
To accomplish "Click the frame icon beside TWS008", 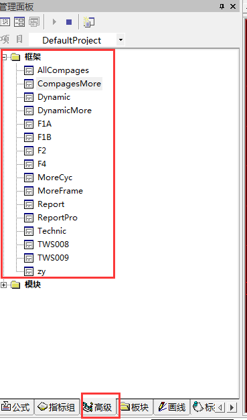I will (29, 244).
